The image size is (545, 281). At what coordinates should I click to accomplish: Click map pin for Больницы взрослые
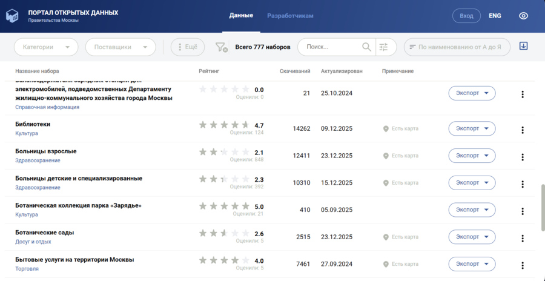pyautogui.click(x=386, y=156)
